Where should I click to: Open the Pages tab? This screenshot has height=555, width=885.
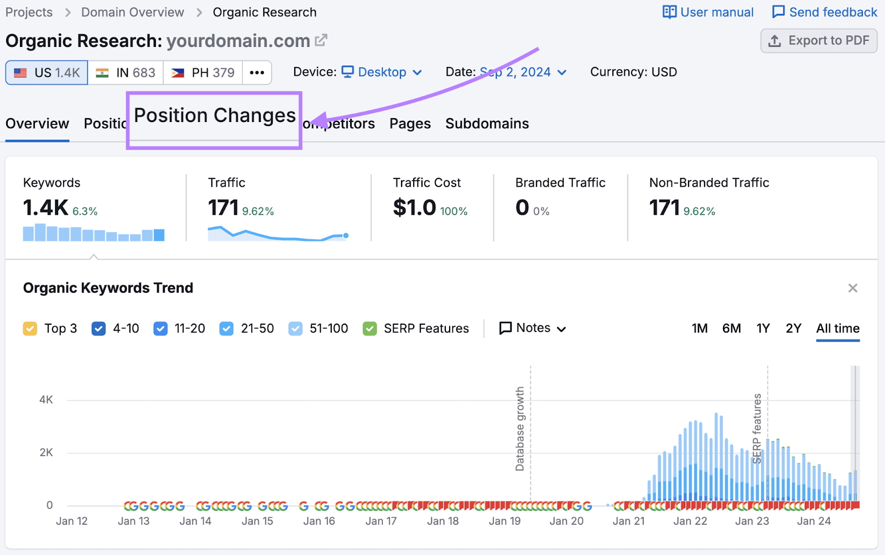point(409,123)
